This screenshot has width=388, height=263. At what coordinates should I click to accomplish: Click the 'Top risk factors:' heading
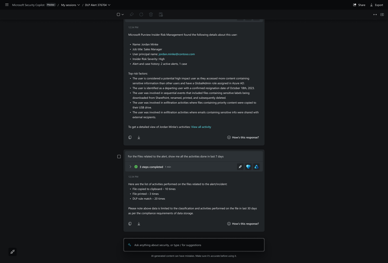(x=138, y=73)
